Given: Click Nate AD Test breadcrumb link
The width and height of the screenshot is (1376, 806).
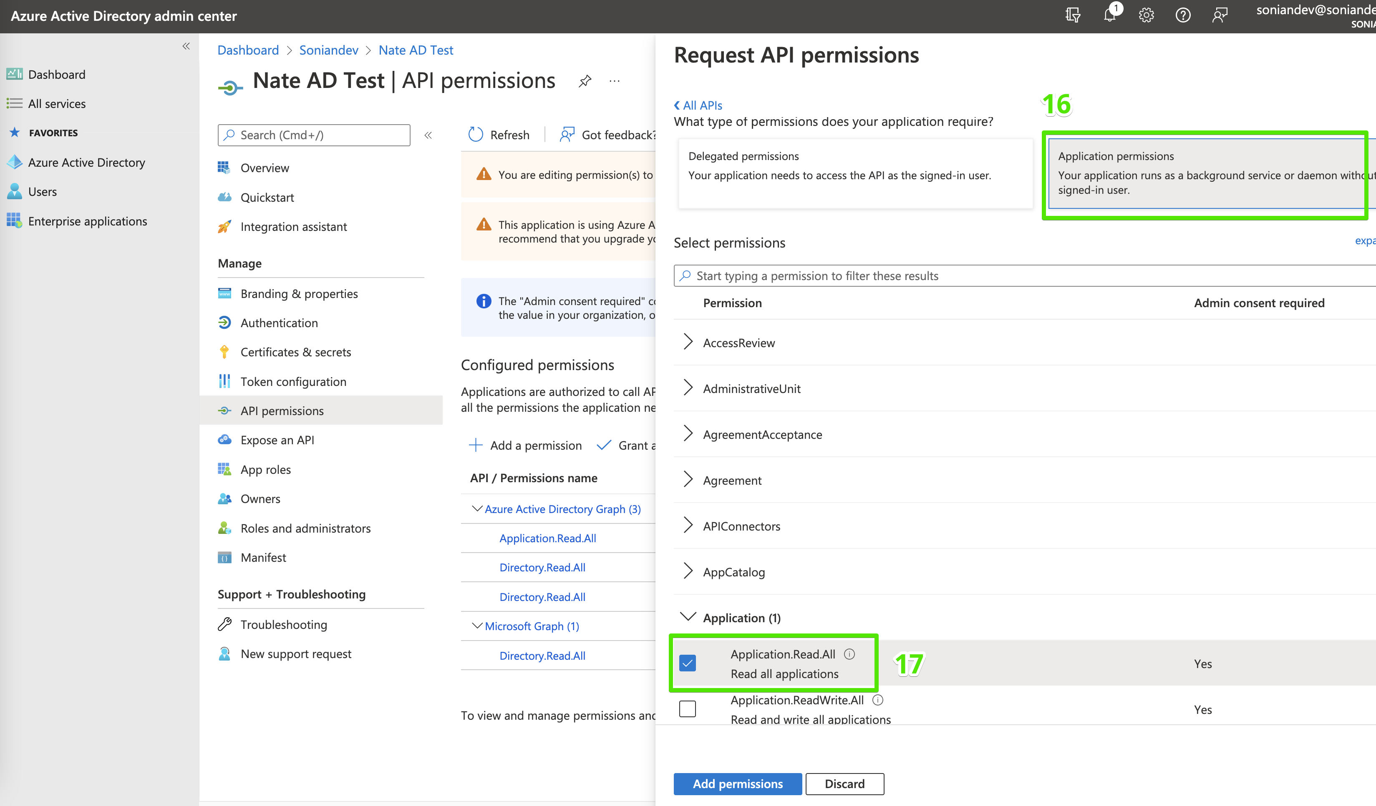Looking at the screenshot, I should tap(416, 50).
